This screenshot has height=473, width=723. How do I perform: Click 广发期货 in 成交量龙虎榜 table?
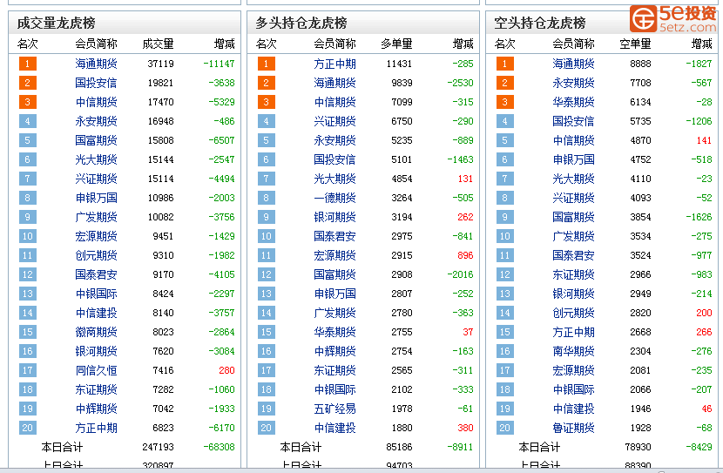click(96, 217)
